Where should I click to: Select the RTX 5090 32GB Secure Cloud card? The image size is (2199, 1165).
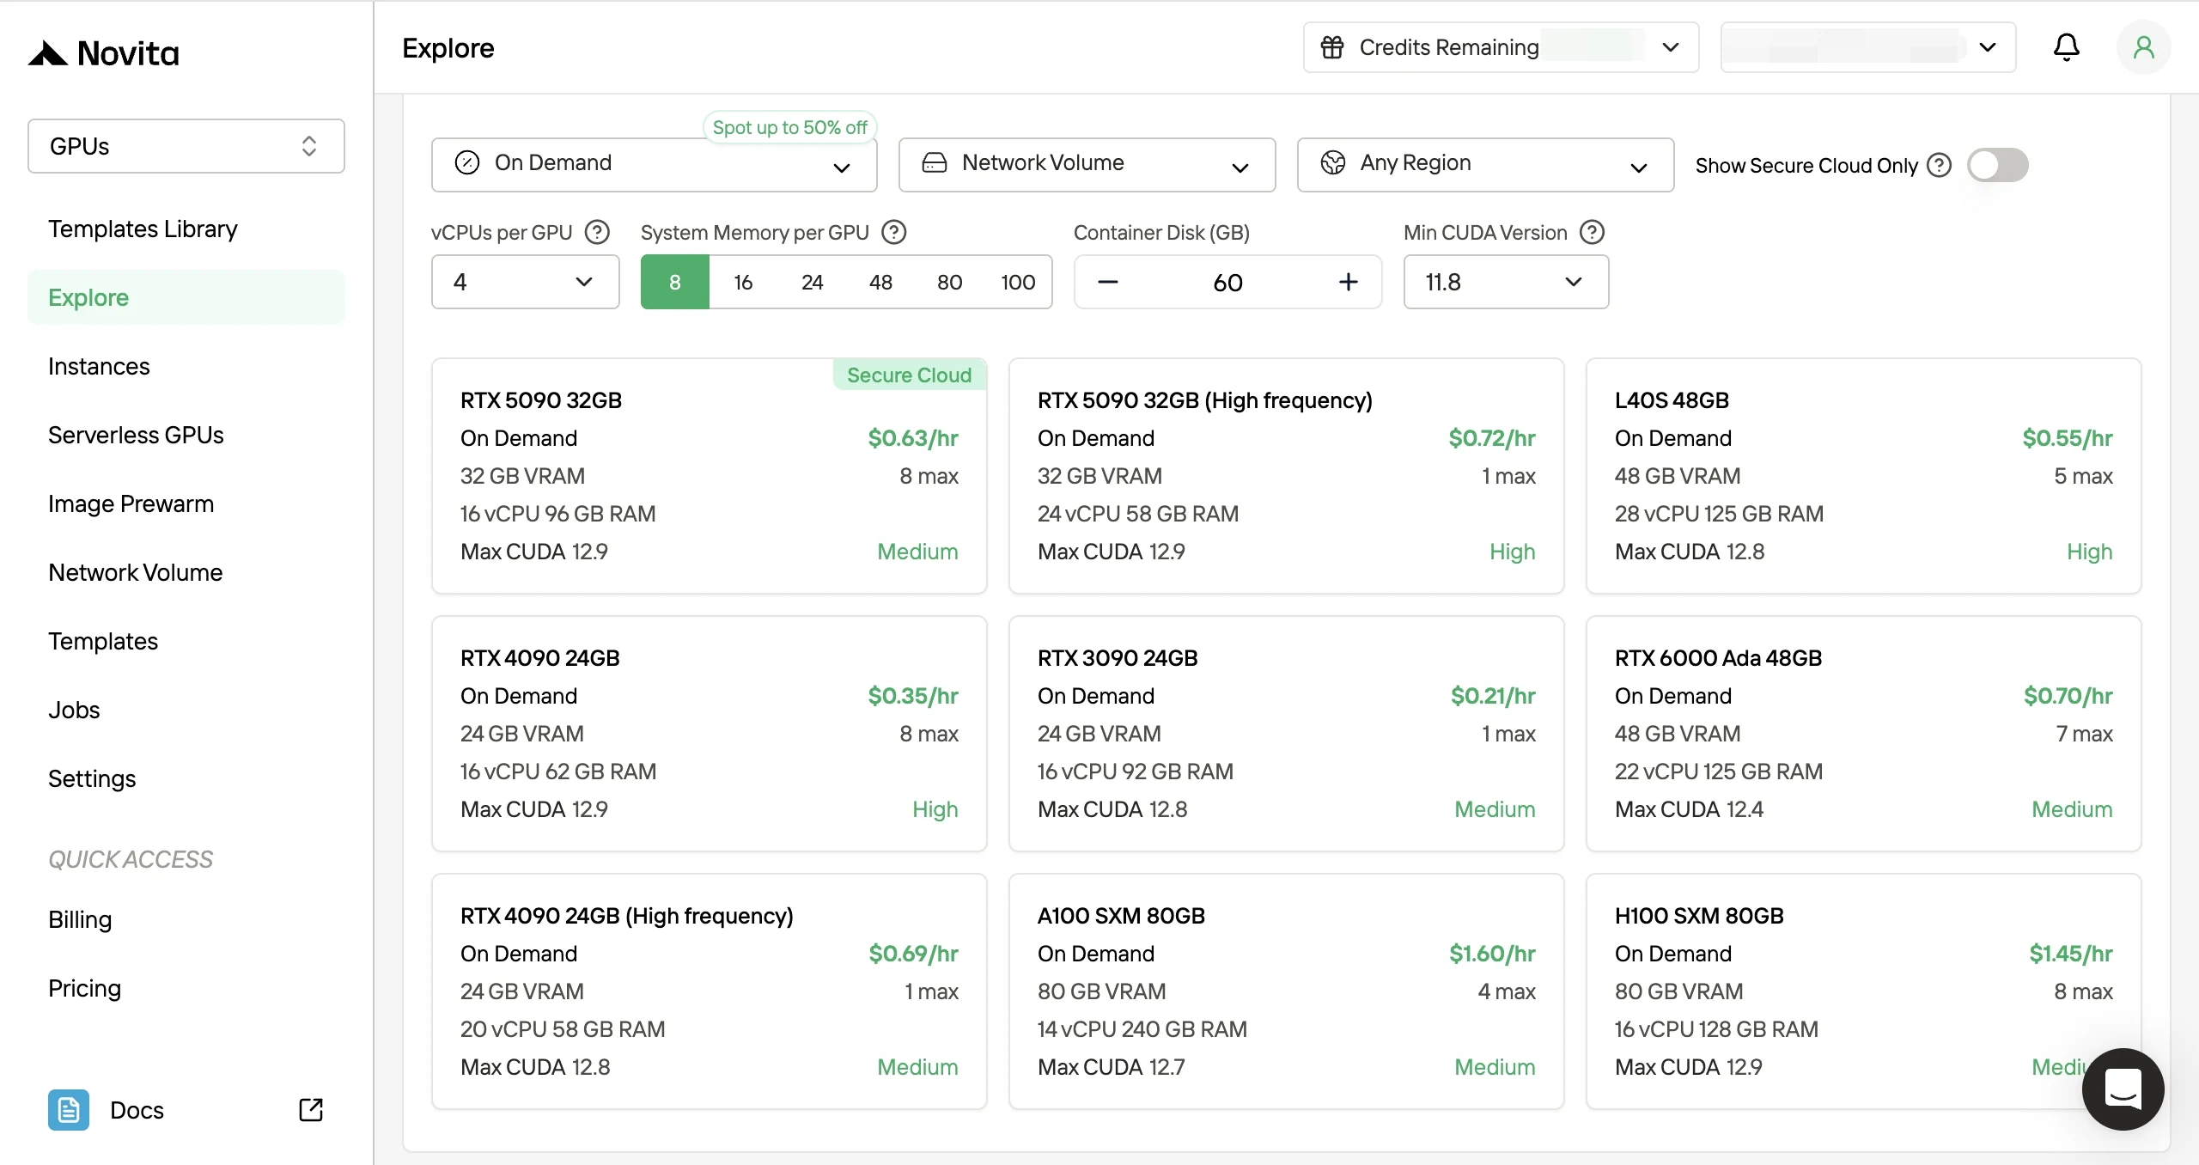[710, 476]
